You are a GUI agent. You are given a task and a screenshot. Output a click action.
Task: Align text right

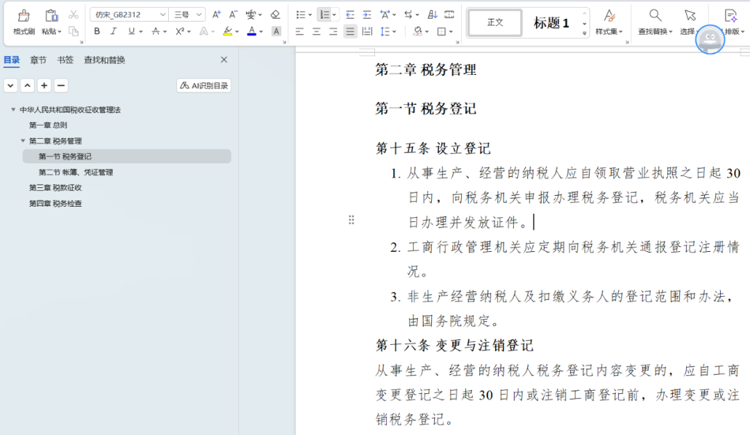coord(333,31)
